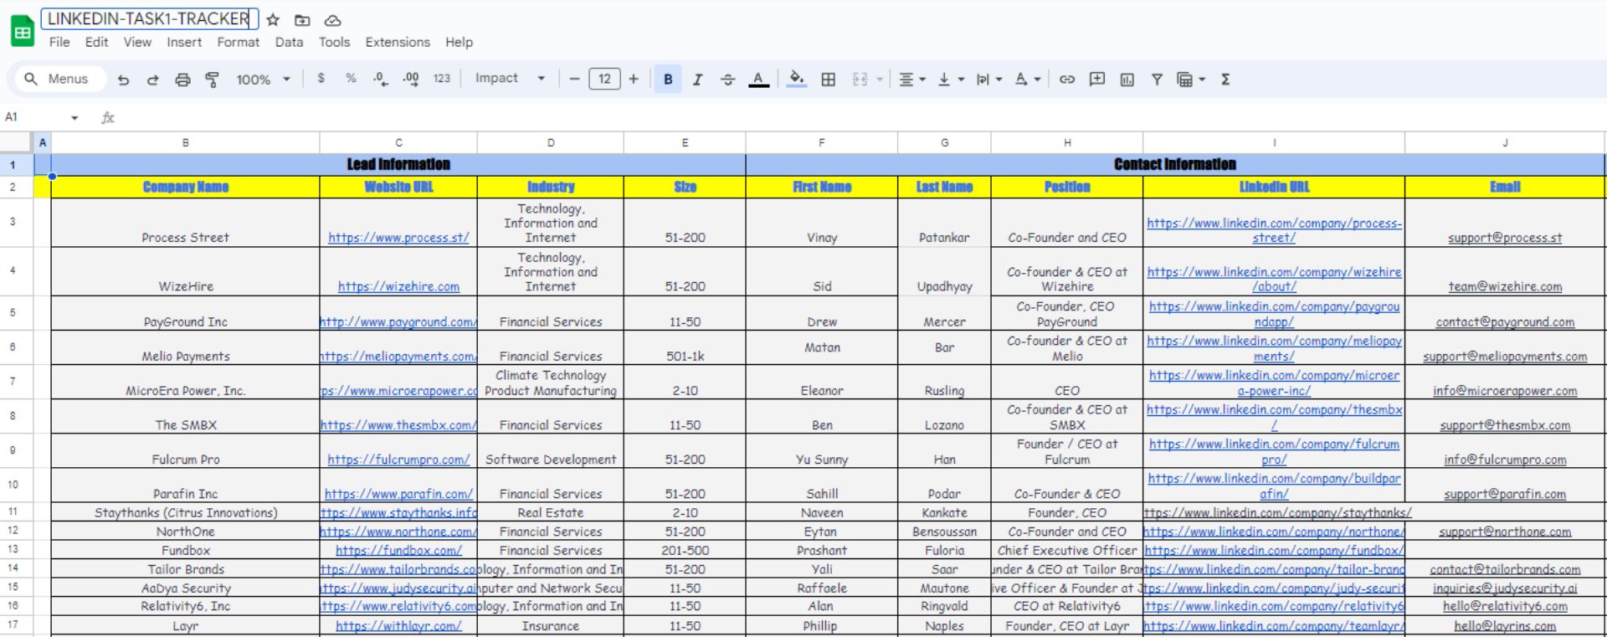Open horizontal align dropdown

(x=911, y=80)
